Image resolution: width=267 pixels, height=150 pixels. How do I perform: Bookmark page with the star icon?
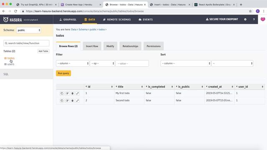click(250, 11)
